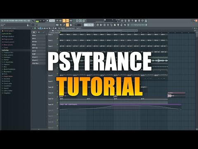The height and width of the screenshot is (149, 198).
Task: Start playback with the play button
Action: [40, 21]
